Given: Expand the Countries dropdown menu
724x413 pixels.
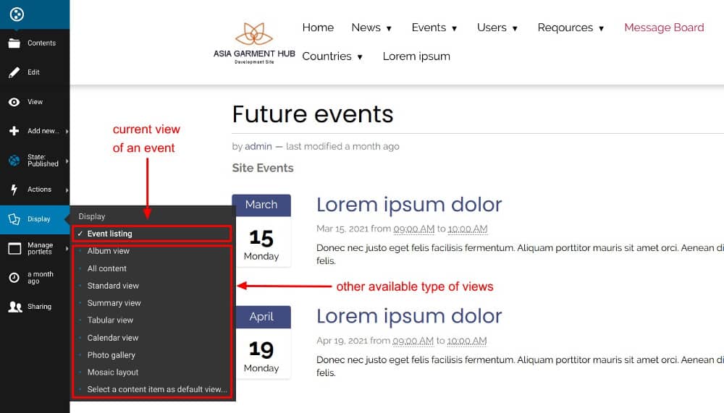Looking at the screenshot, I should point(332,56).
